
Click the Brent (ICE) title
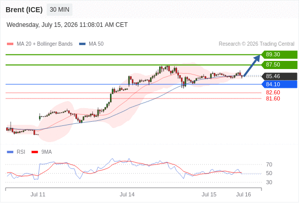[24, 10]
